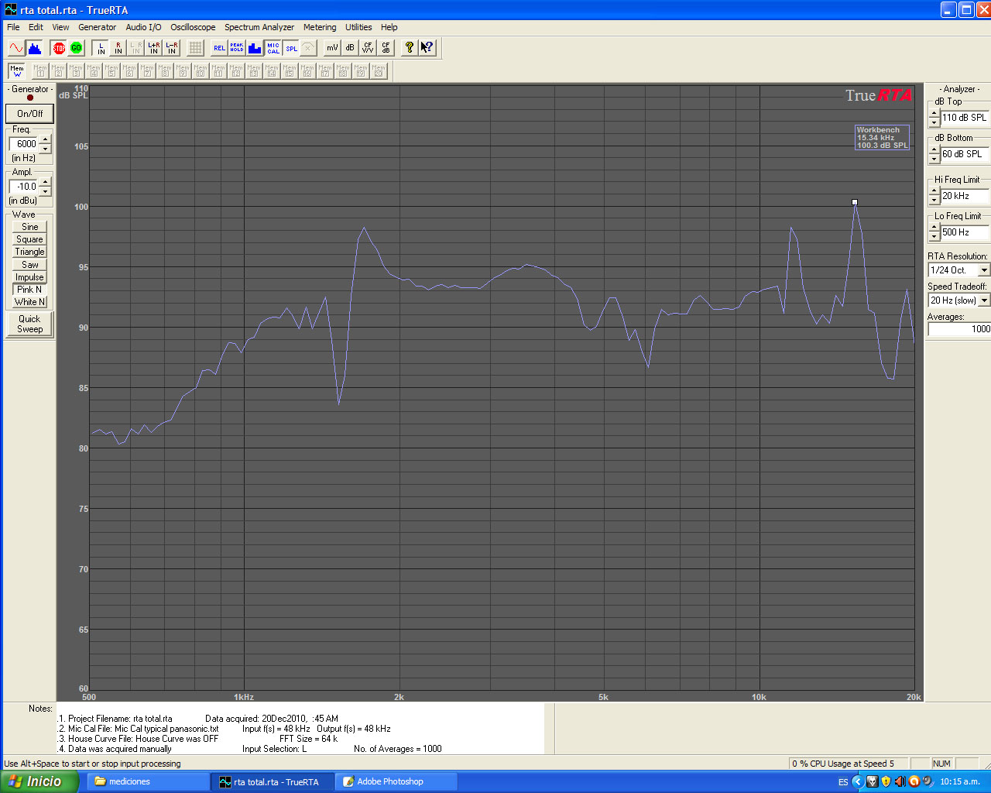This screenshot has height=793, width=991.
Task: Click the REL relative mode icon
Action: (219, 48)
